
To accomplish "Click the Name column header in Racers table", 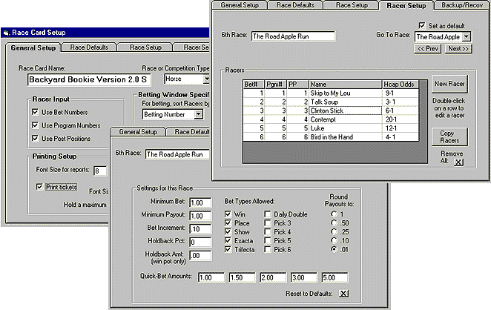I will coord(346,85).
